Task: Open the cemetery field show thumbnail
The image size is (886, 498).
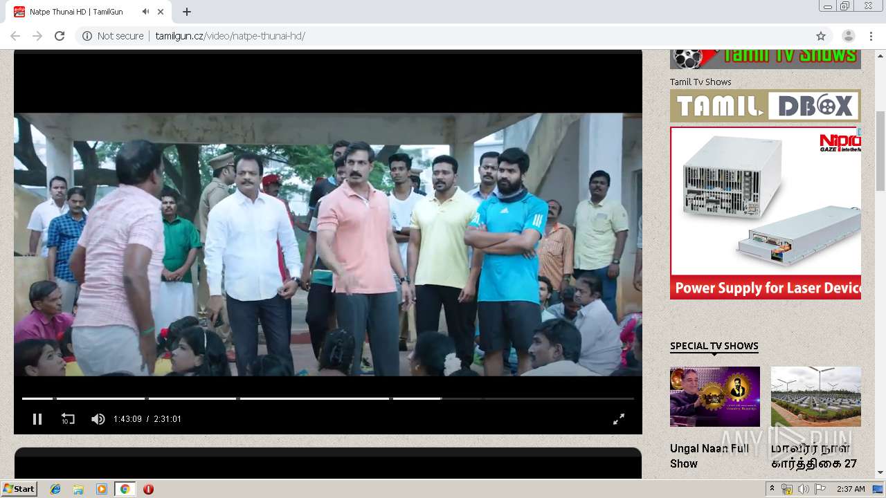Action: pyautogui.click(x=816, y=396)
